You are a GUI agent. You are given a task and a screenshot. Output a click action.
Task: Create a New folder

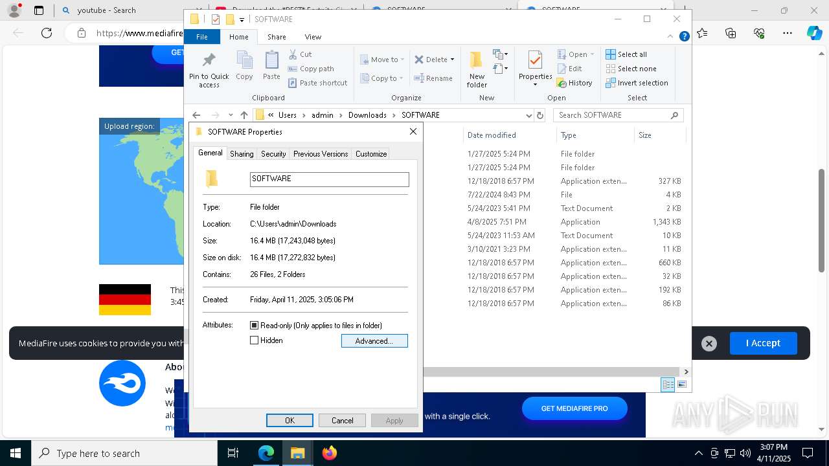click(x=477, y=69)
